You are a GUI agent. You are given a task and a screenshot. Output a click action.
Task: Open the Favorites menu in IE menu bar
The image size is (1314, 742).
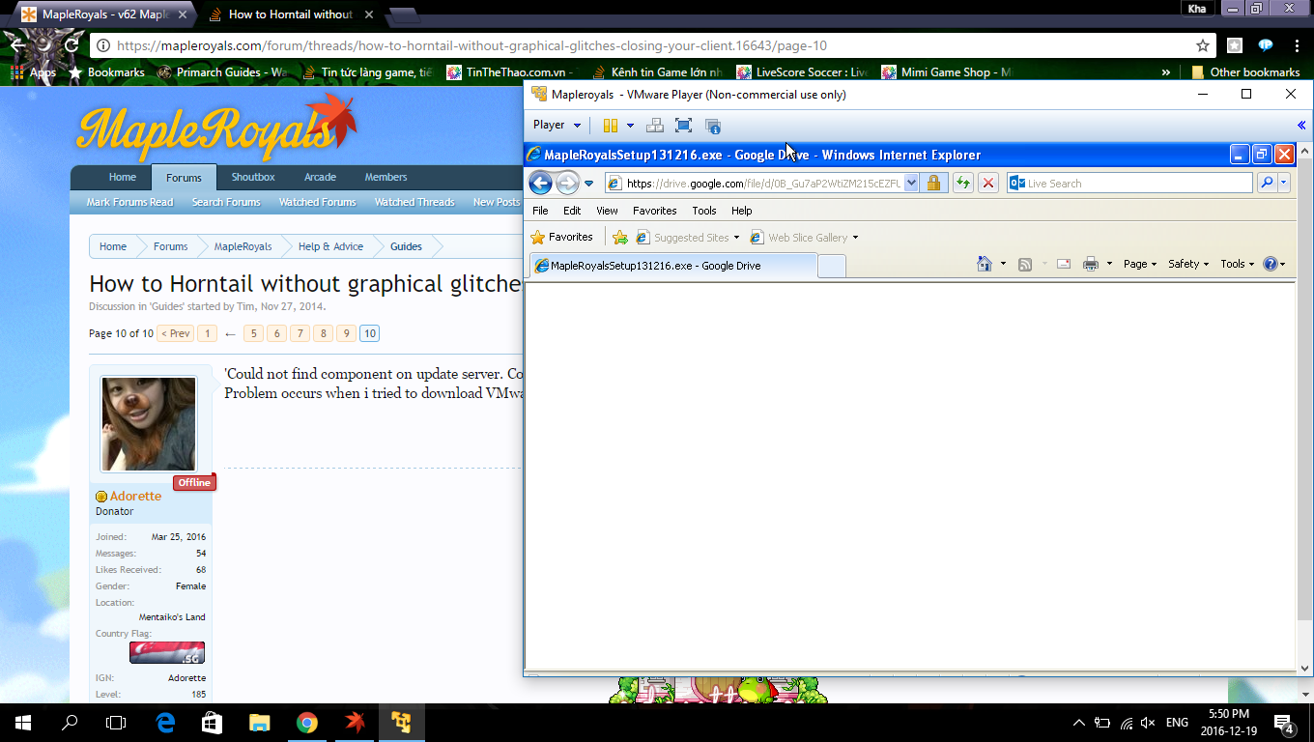pos(654,211)
